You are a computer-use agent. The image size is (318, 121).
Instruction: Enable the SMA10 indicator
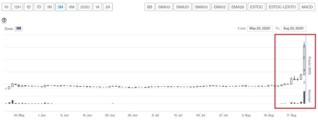coord(164,7)
